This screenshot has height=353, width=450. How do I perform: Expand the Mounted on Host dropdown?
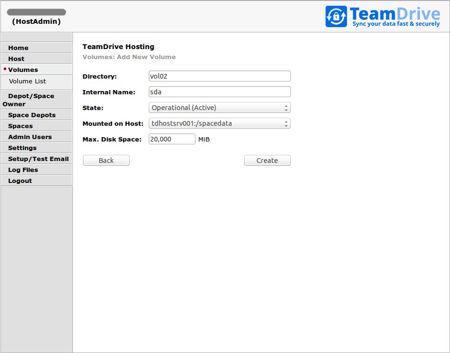(x=220, y=123)
